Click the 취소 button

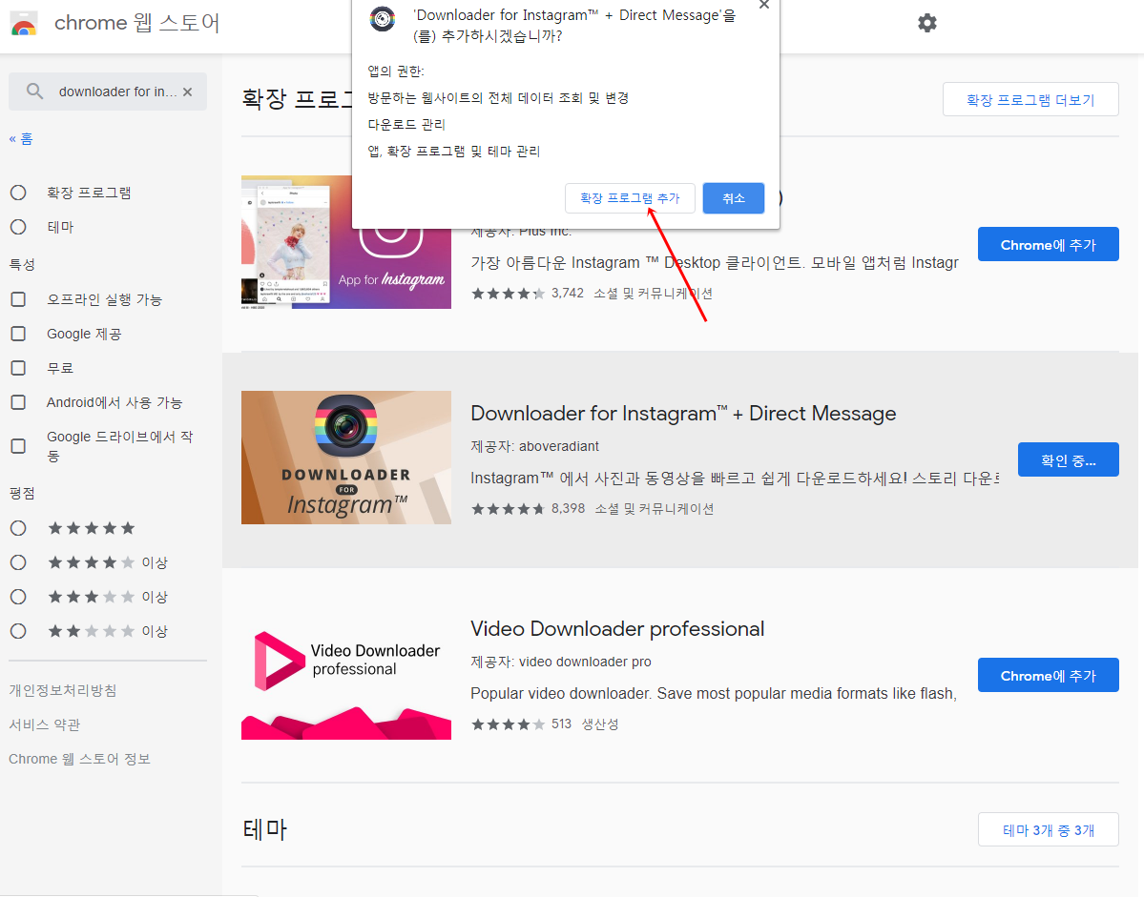click(733, 198)
